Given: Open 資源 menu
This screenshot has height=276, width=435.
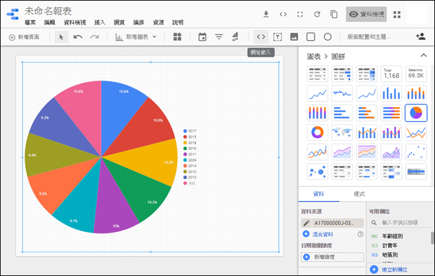Looking at the screenshot, I should point(159,23).
